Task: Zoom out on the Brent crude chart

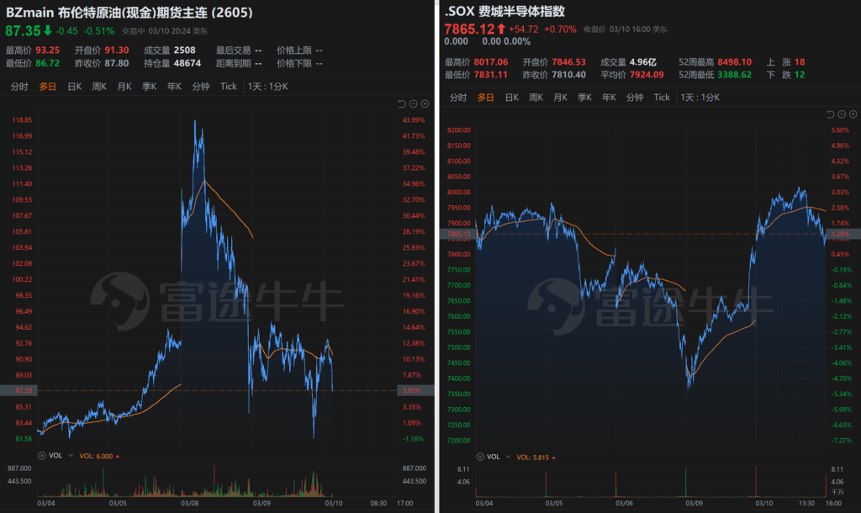Action: (414, 103)
